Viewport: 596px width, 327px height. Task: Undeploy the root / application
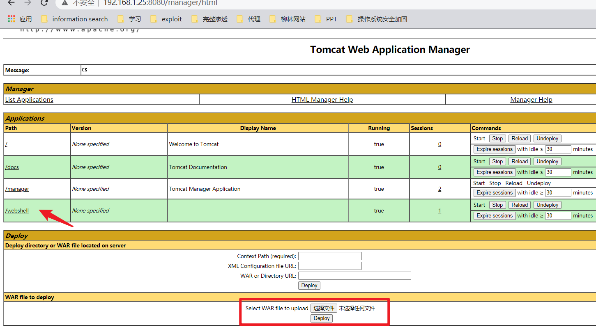pyautogui.click(x=548, y=139)
